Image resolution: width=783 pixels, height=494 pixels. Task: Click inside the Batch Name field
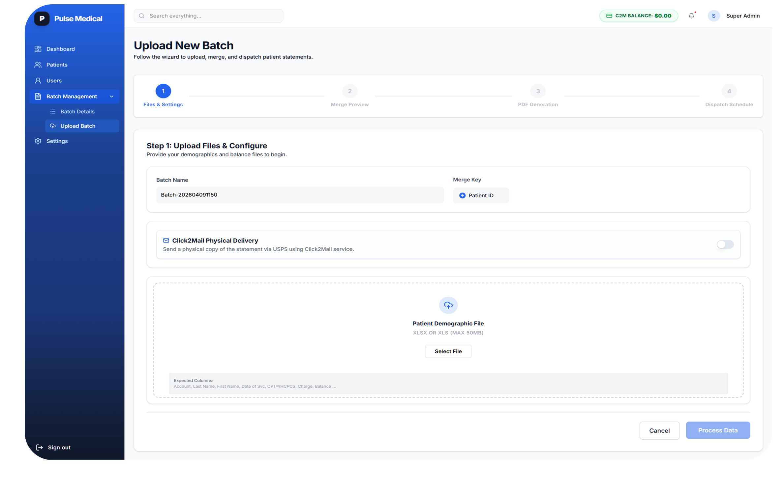(x=299, y=195)
